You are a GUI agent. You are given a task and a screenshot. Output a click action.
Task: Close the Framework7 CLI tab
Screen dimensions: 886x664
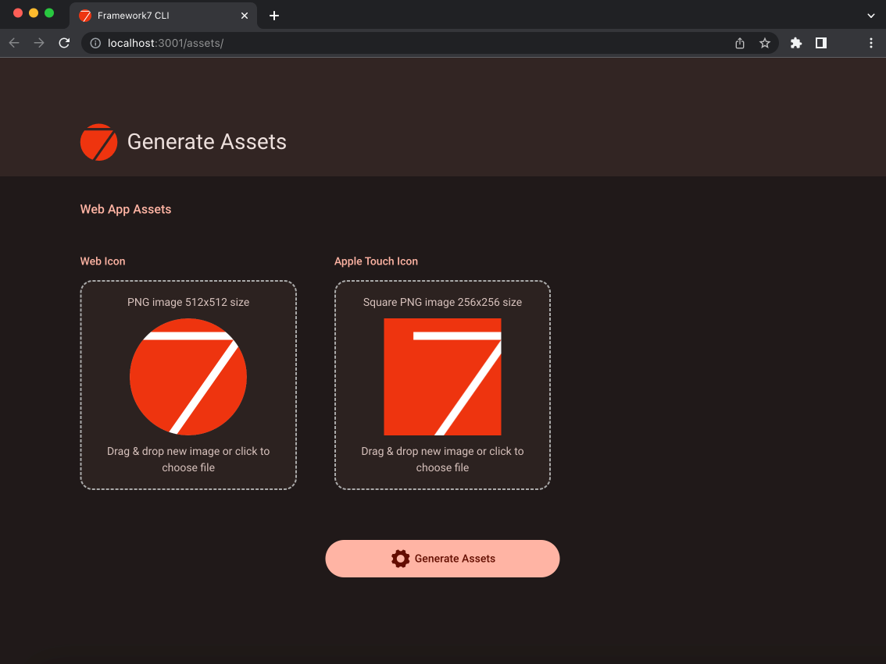click(x=245, y=15)
